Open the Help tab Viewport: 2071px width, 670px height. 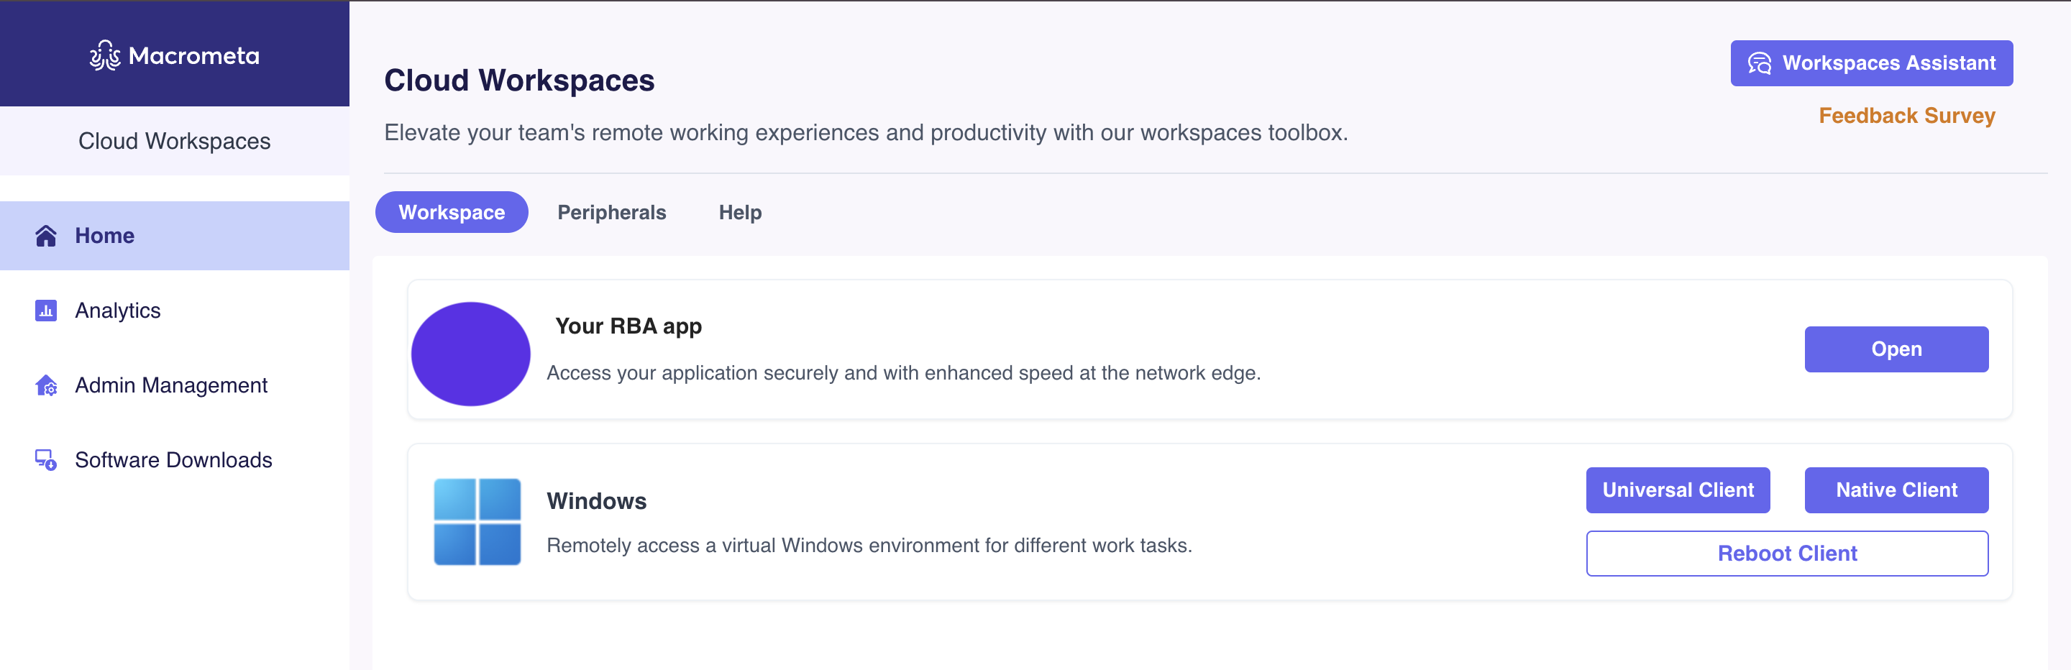[740, 212]
